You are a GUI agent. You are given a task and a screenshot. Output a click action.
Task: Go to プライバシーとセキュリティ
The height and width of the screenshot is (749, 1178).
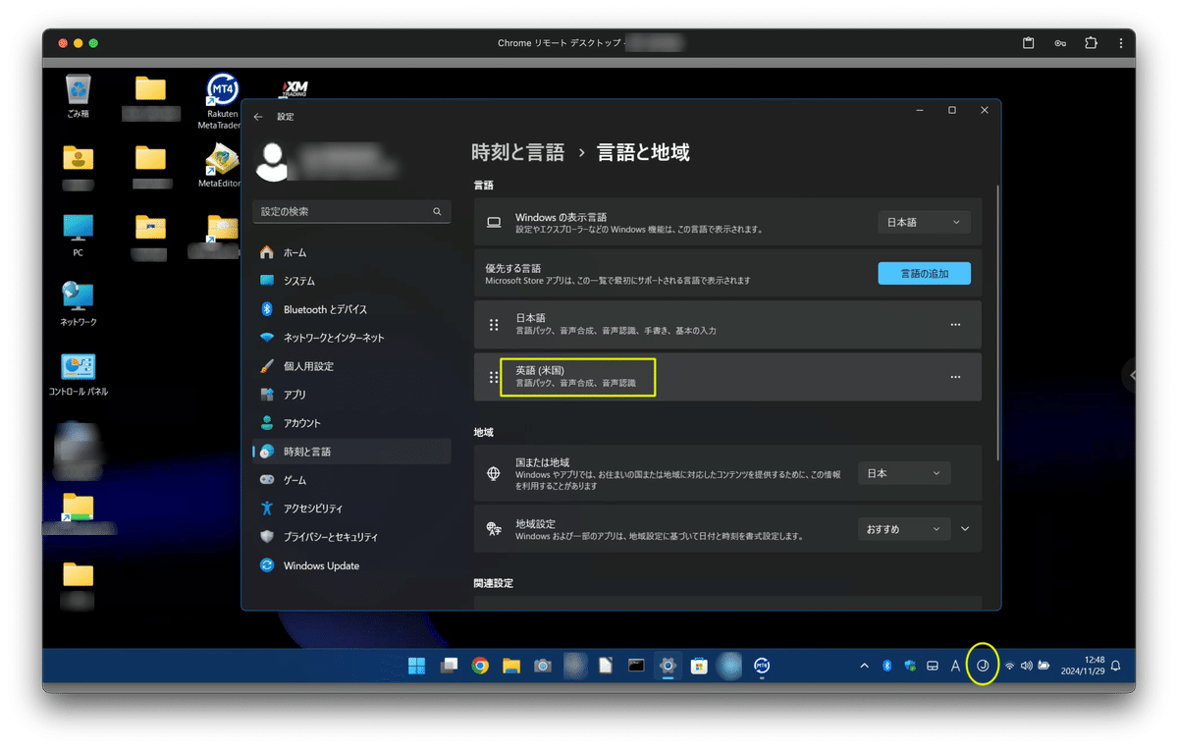351,537
